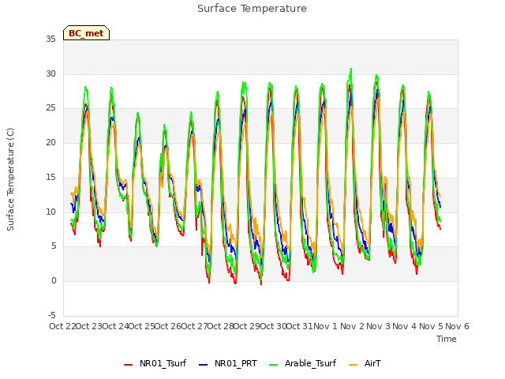This screenshot has width=505, height=379.
Task: Click the BC_met annotation label
Action: tap(86, 33)
